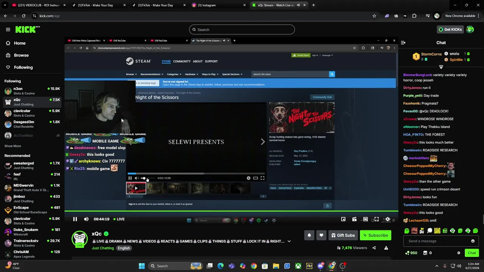This screenshot has height=272, width=484.
Task: Open the Just Chatting category link
Action: 102,248
